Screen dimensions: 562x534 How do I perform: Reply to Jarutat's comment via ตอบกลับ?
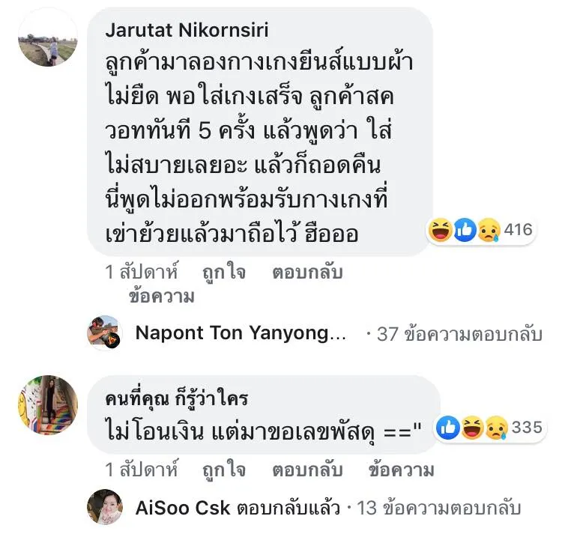(x=307, y=273)
